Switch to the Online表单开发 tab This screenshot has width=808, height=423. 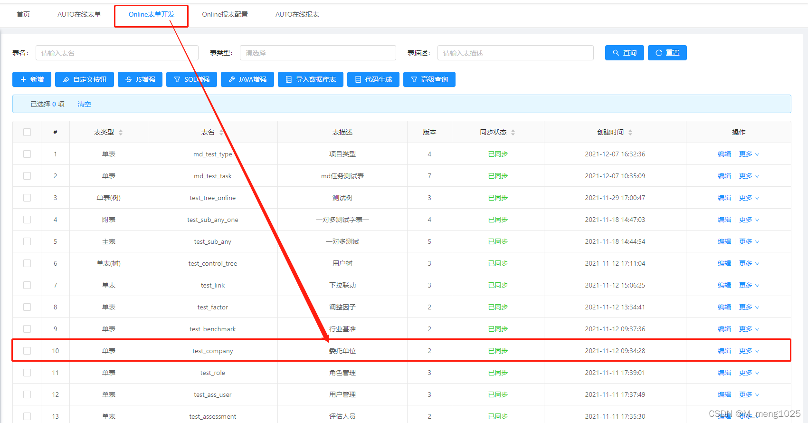(x=152, y=14)
